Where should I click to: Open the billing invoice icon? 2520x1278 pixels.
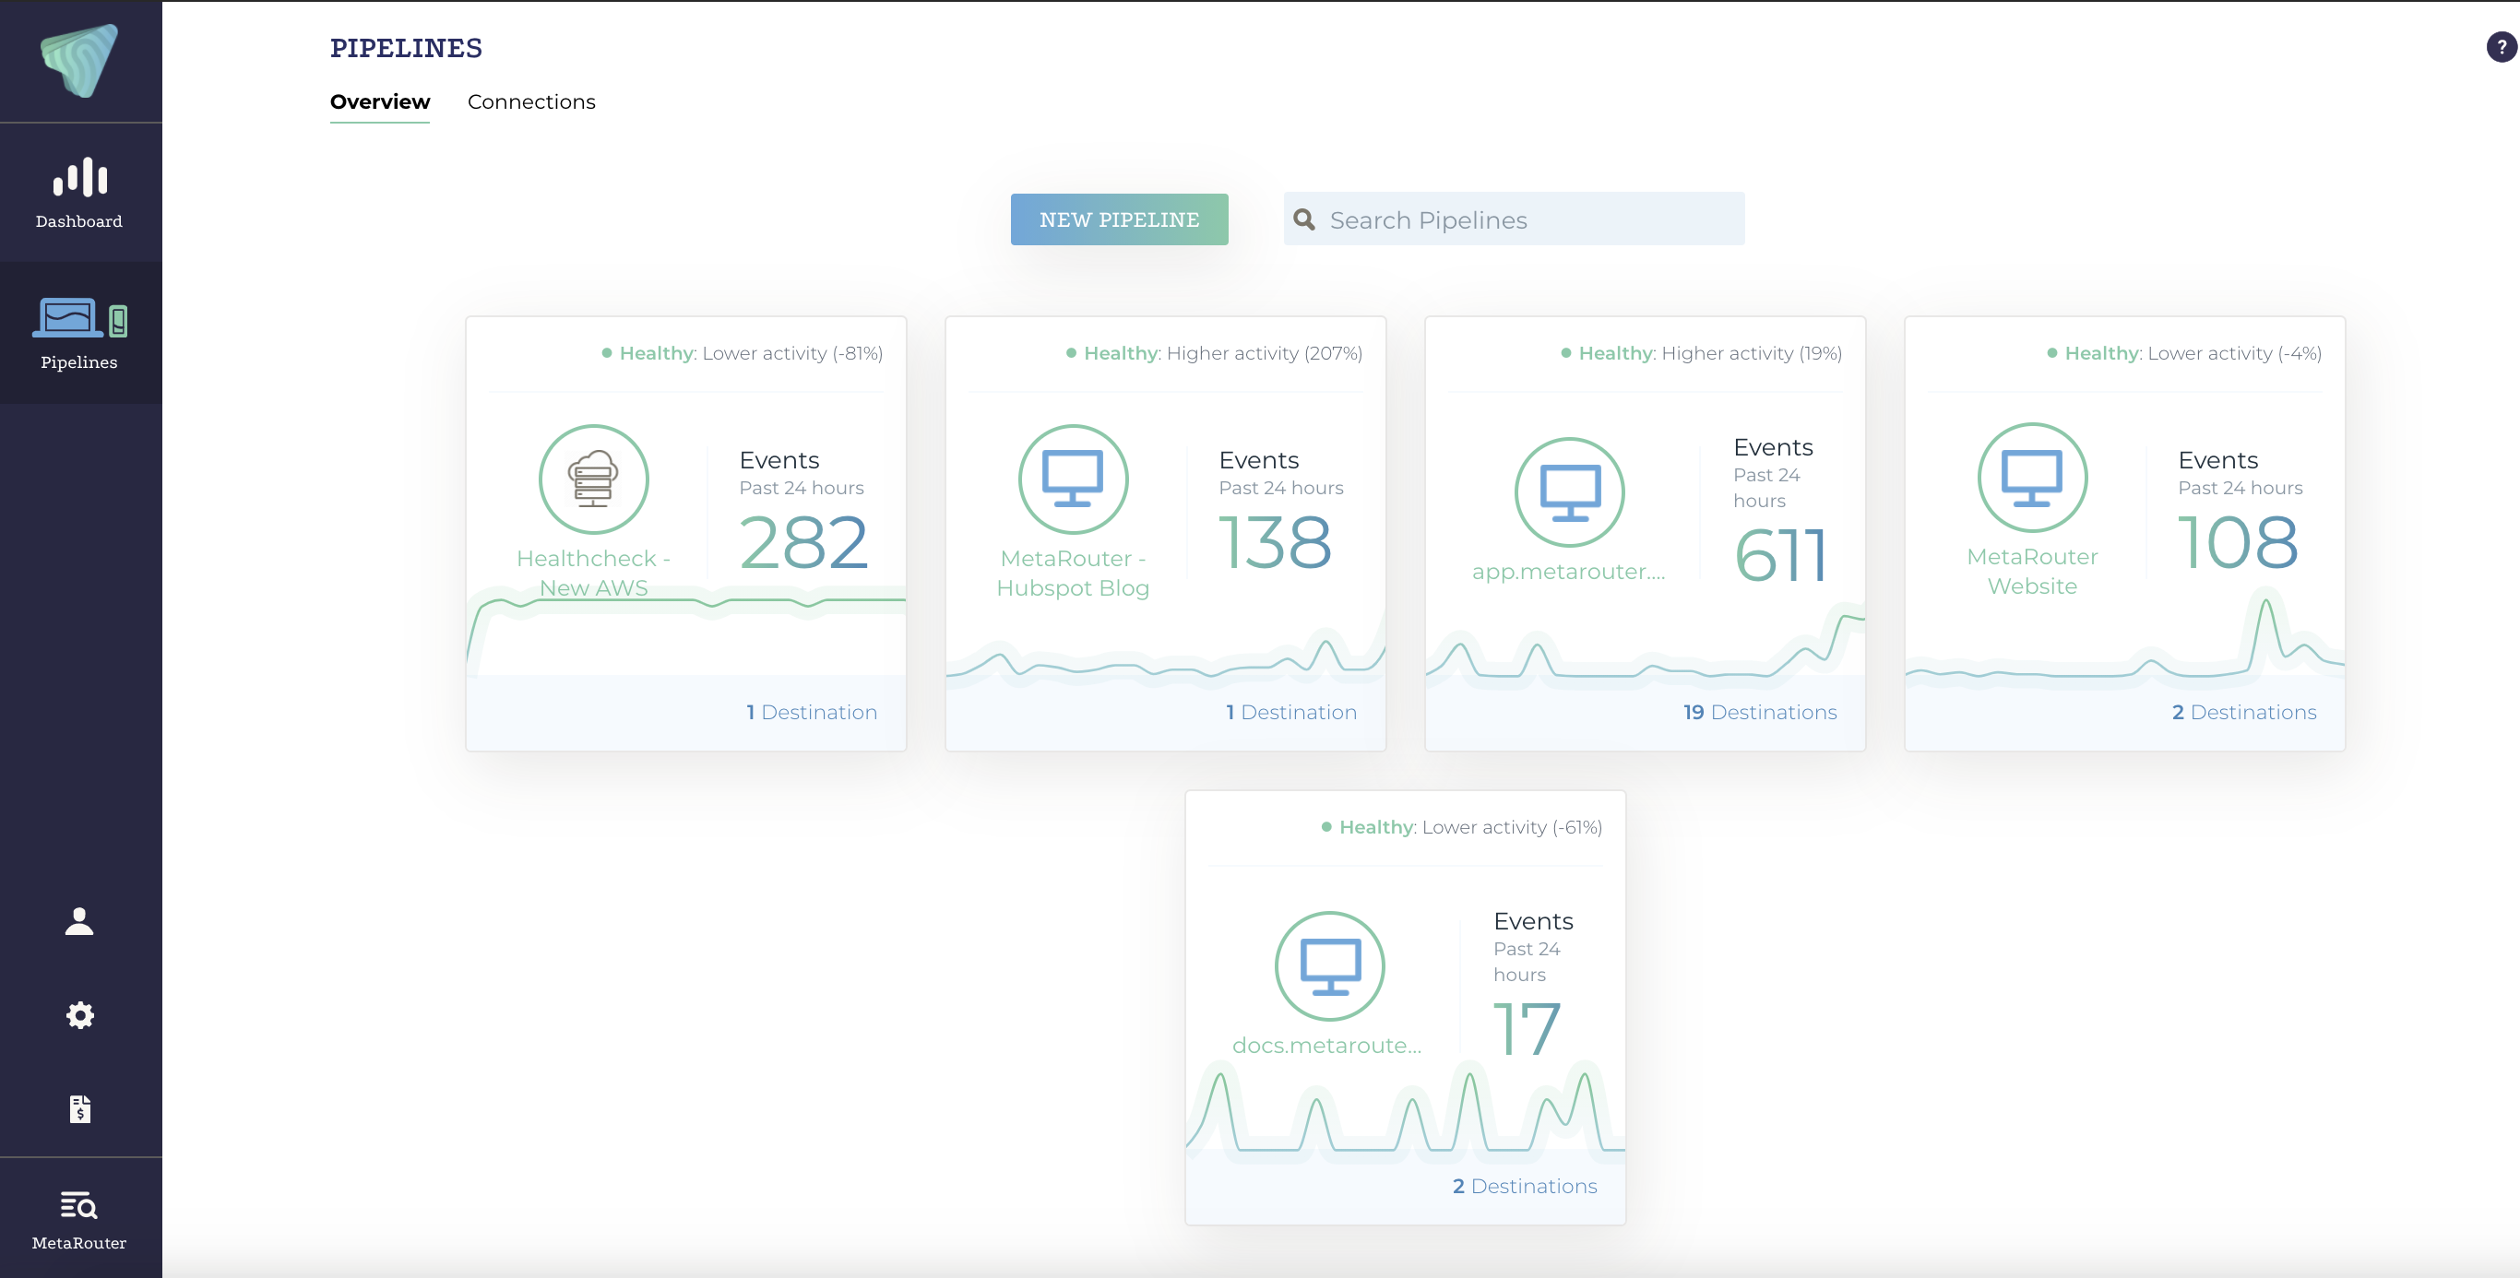coord(79,1109)
